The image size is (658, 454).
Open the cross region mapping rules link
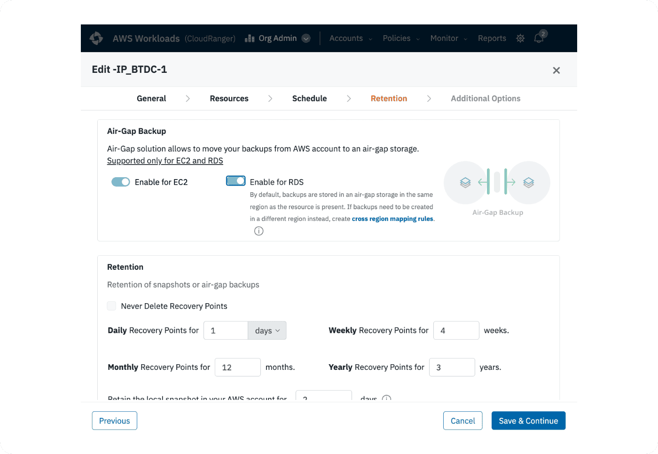(x=392, y=219)
